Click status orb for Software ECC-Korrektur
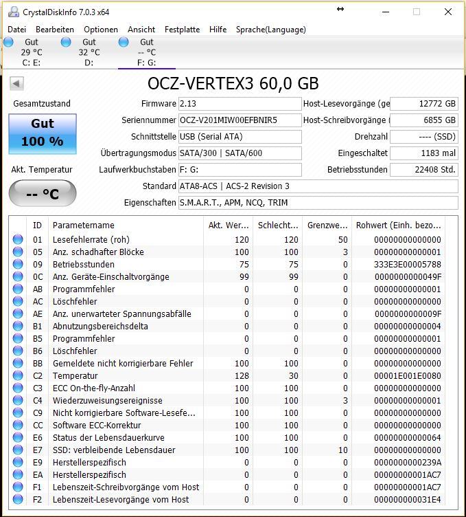Viewport: 466px width, 517px height. coord(18,425)
